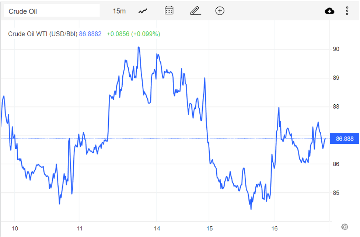Click the blue price value 86.8882
360x237 pixels.
[x=90, y=34]
